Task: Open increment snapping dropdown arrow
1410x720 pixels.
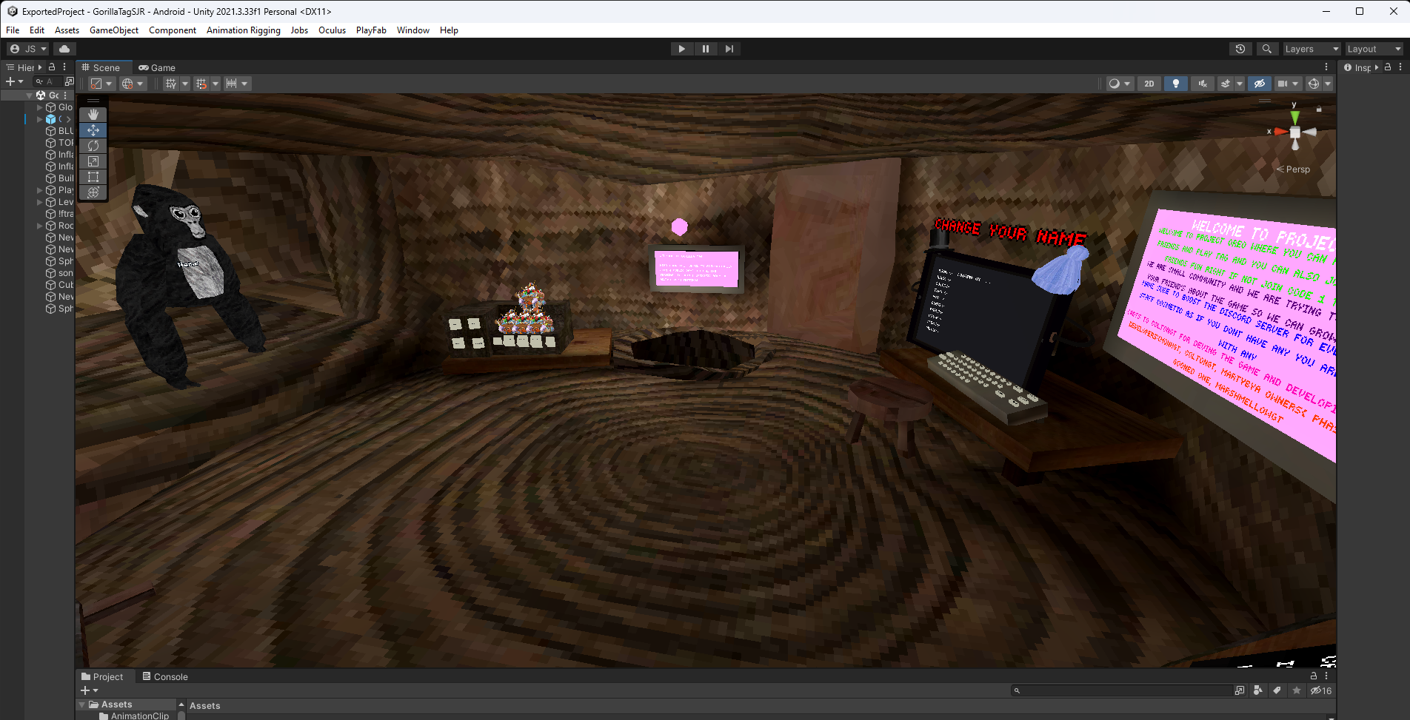Action: coord(244,84)
